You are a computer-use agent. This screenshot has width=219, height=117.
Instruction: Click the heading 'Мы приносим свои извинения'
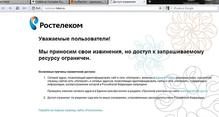coord(121,55)
